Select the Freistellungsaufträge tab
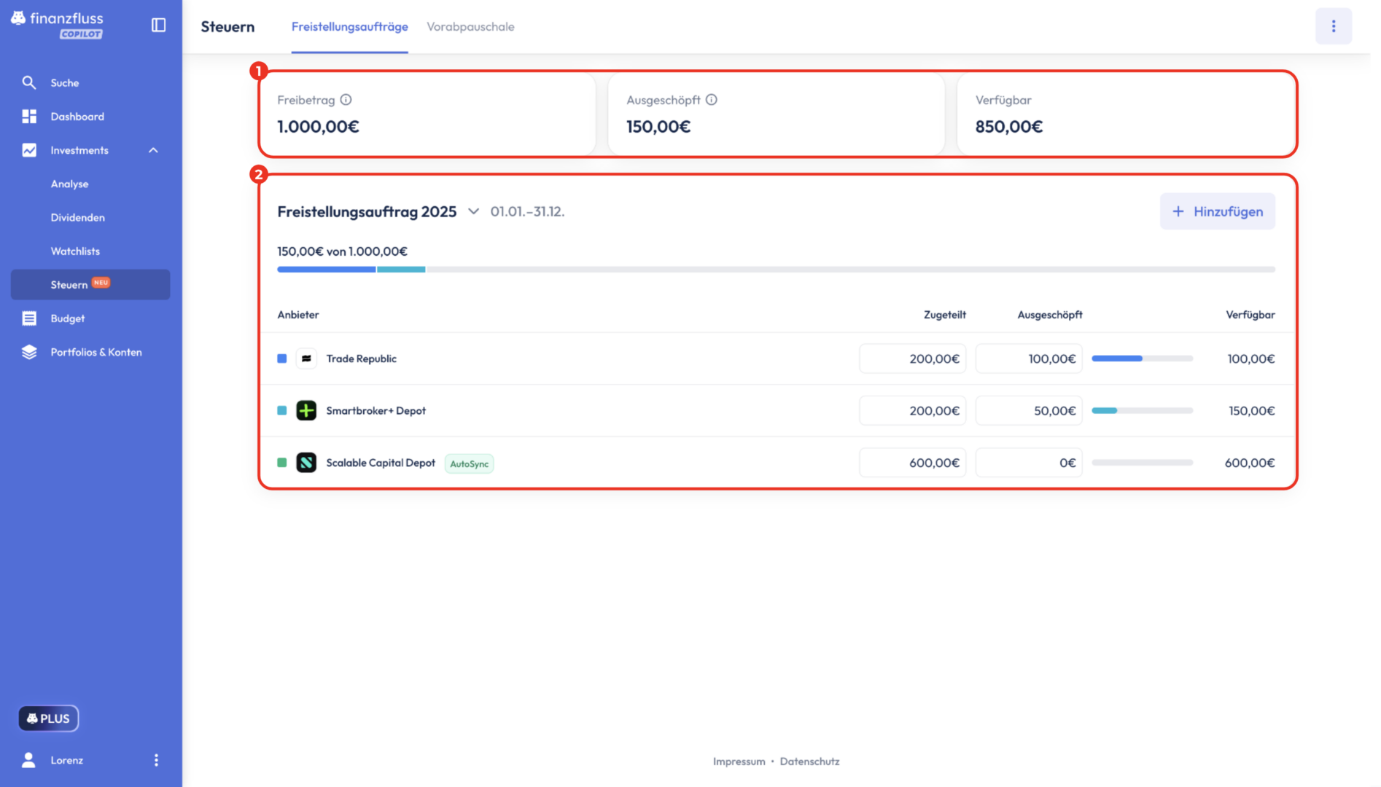1381x787 pixels. pos(349,27)
